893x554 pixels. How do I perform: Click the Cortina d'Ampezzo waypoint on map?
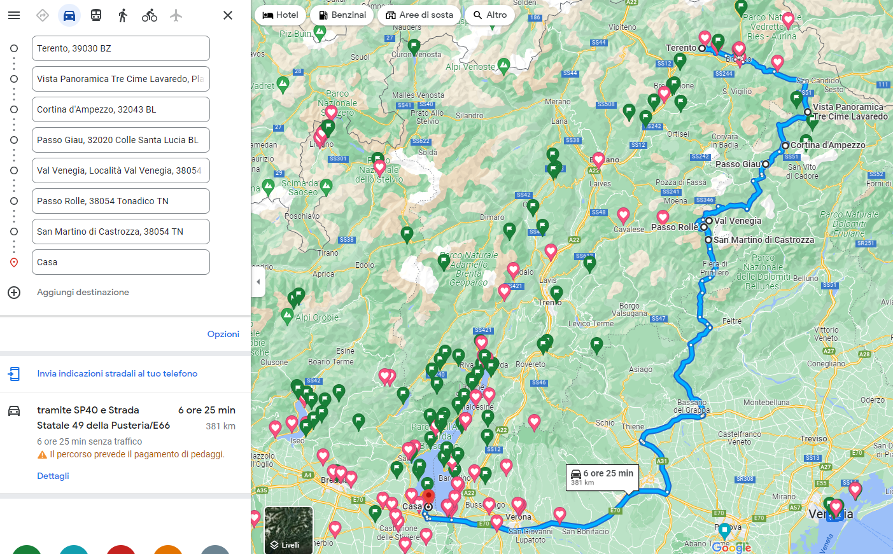point(785,146)
